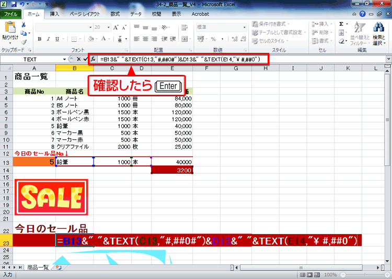Select Normal view in status bar
The height and width of the screenshot is (279, 392).
303,275
